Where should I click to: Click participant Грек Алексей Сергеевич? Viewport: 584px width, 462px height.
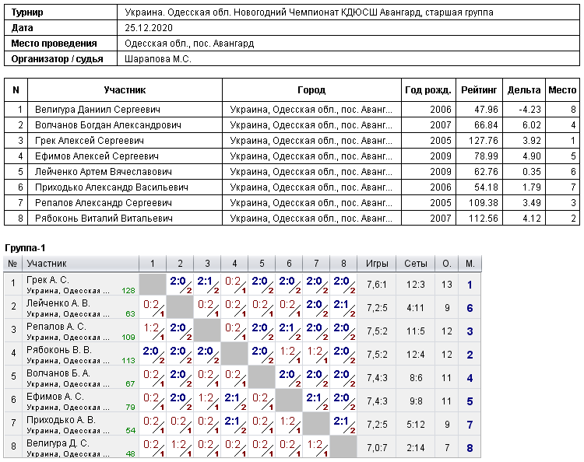click(90, 141)
